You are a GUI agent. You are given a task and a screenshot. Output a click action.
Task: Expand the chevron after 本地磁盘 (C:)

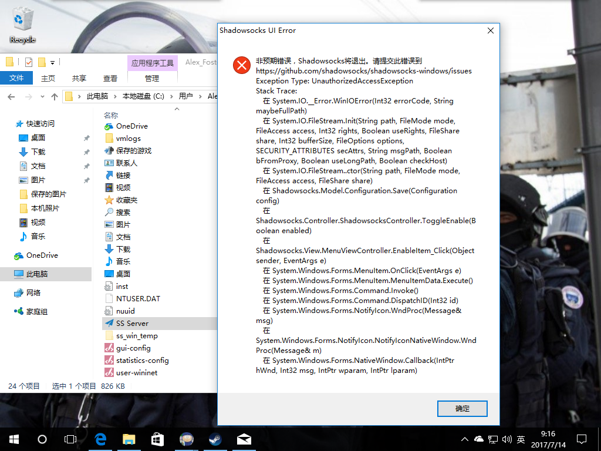point(171,97)
